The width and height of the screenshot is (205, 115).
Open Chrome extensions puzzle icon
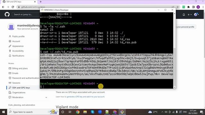[188, 7]
